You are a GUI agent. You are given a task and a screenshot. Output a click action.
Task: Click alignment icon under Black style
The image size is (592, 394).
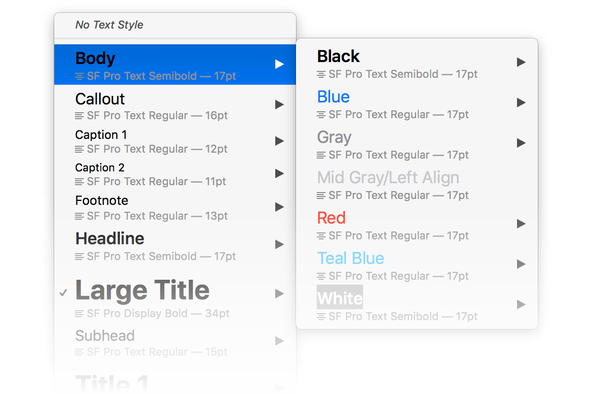(x=321, y=74)
